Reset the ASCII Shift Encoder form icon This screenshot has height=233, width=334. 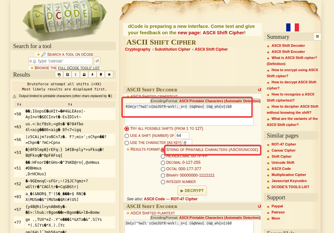coord(259,206)
